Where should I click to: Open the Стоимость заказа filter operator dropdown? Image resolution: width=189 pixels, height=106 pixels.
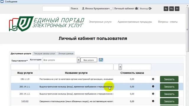[120, 67]
